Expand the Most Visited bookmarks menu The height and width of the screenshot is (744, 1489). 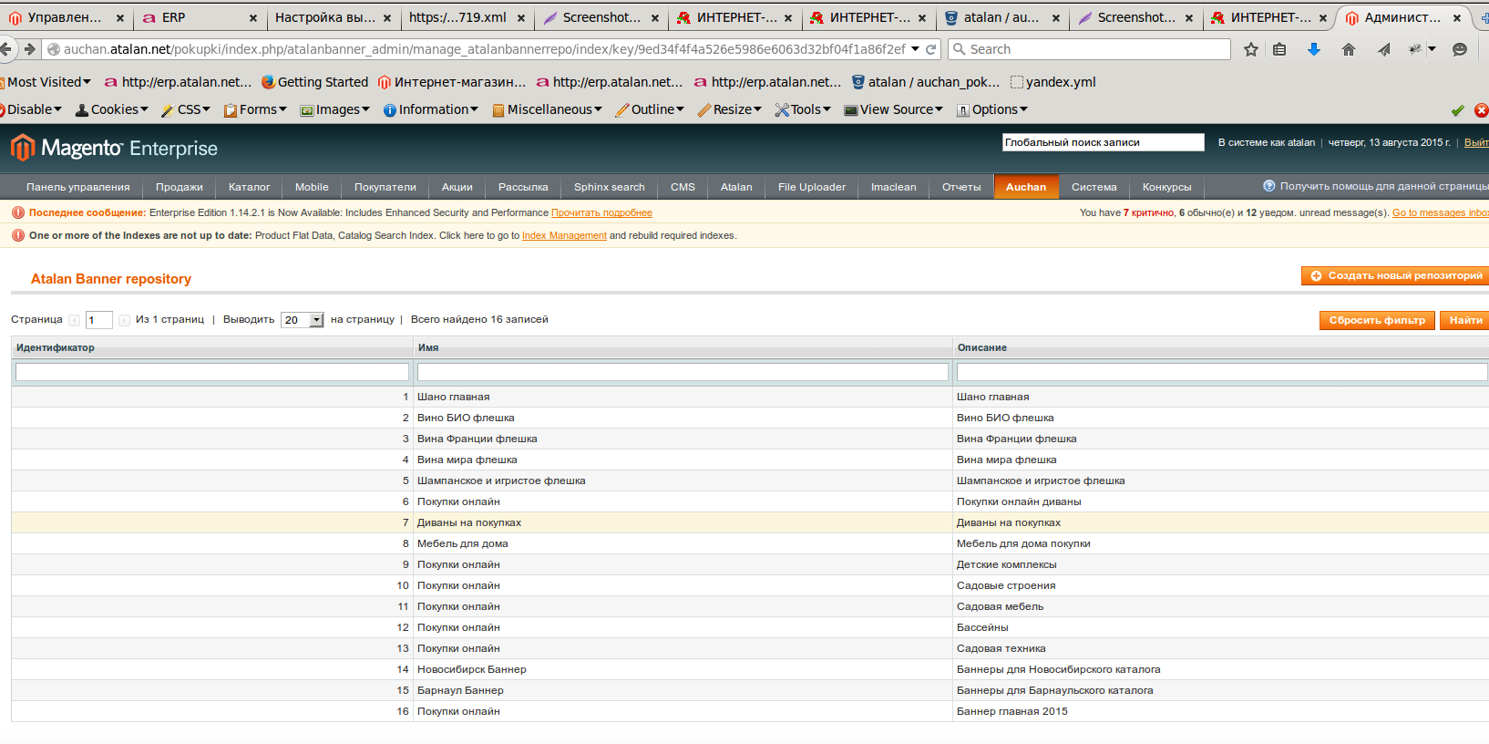point(49,82)
